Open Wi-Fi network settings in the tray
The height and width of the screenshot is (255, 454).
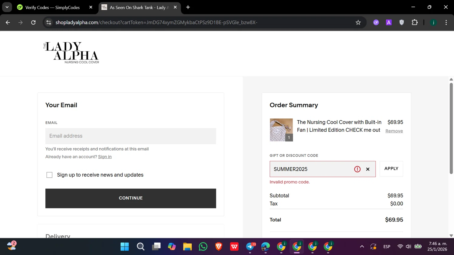(400, 247)
